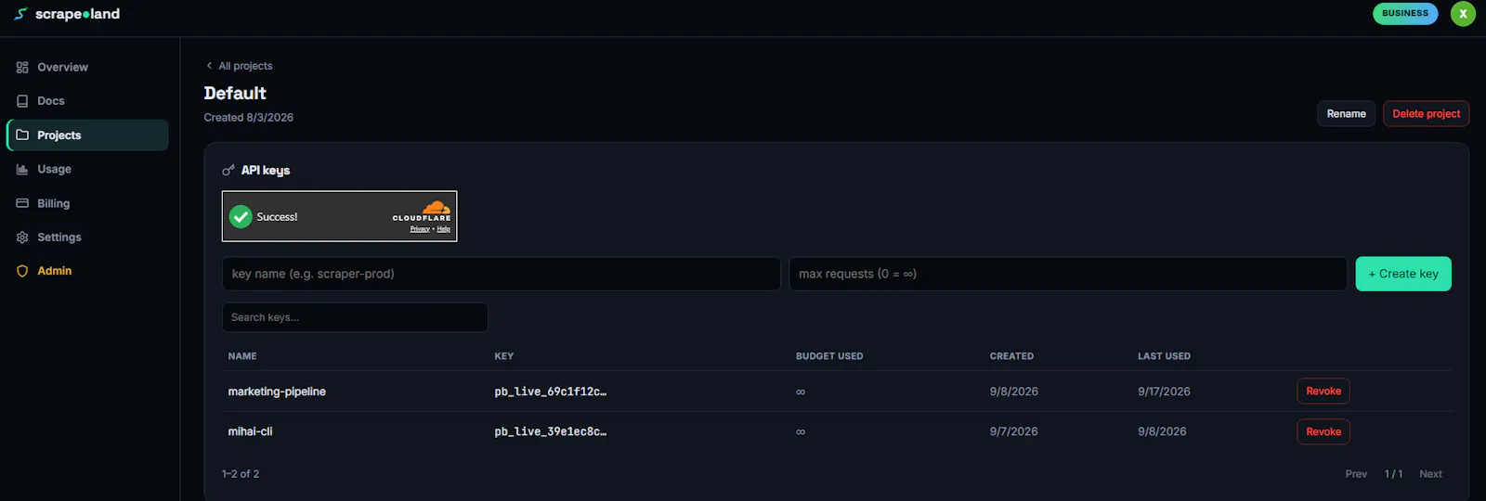
Task: Click the Default project title
Action: (x=235, y=94)
